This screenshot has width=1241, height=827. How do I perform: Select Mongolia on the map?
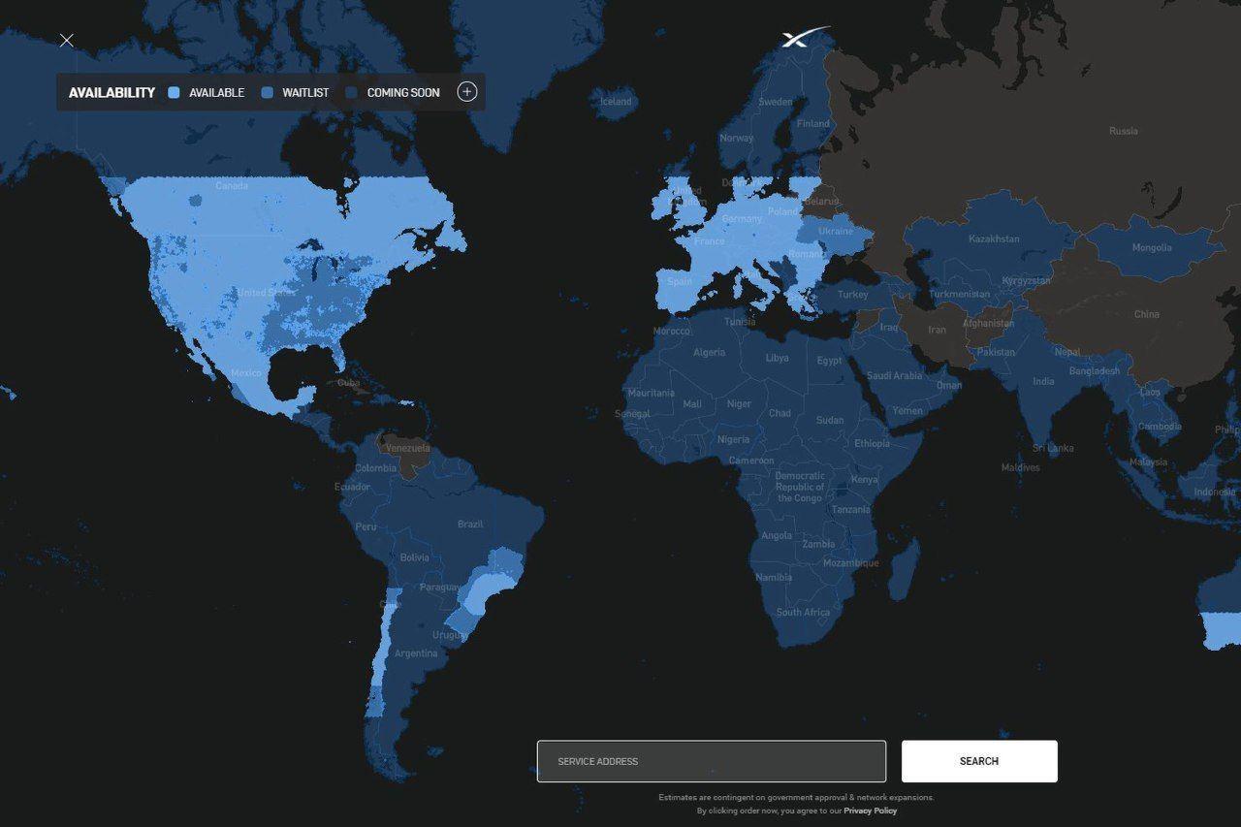[1151, 248]
